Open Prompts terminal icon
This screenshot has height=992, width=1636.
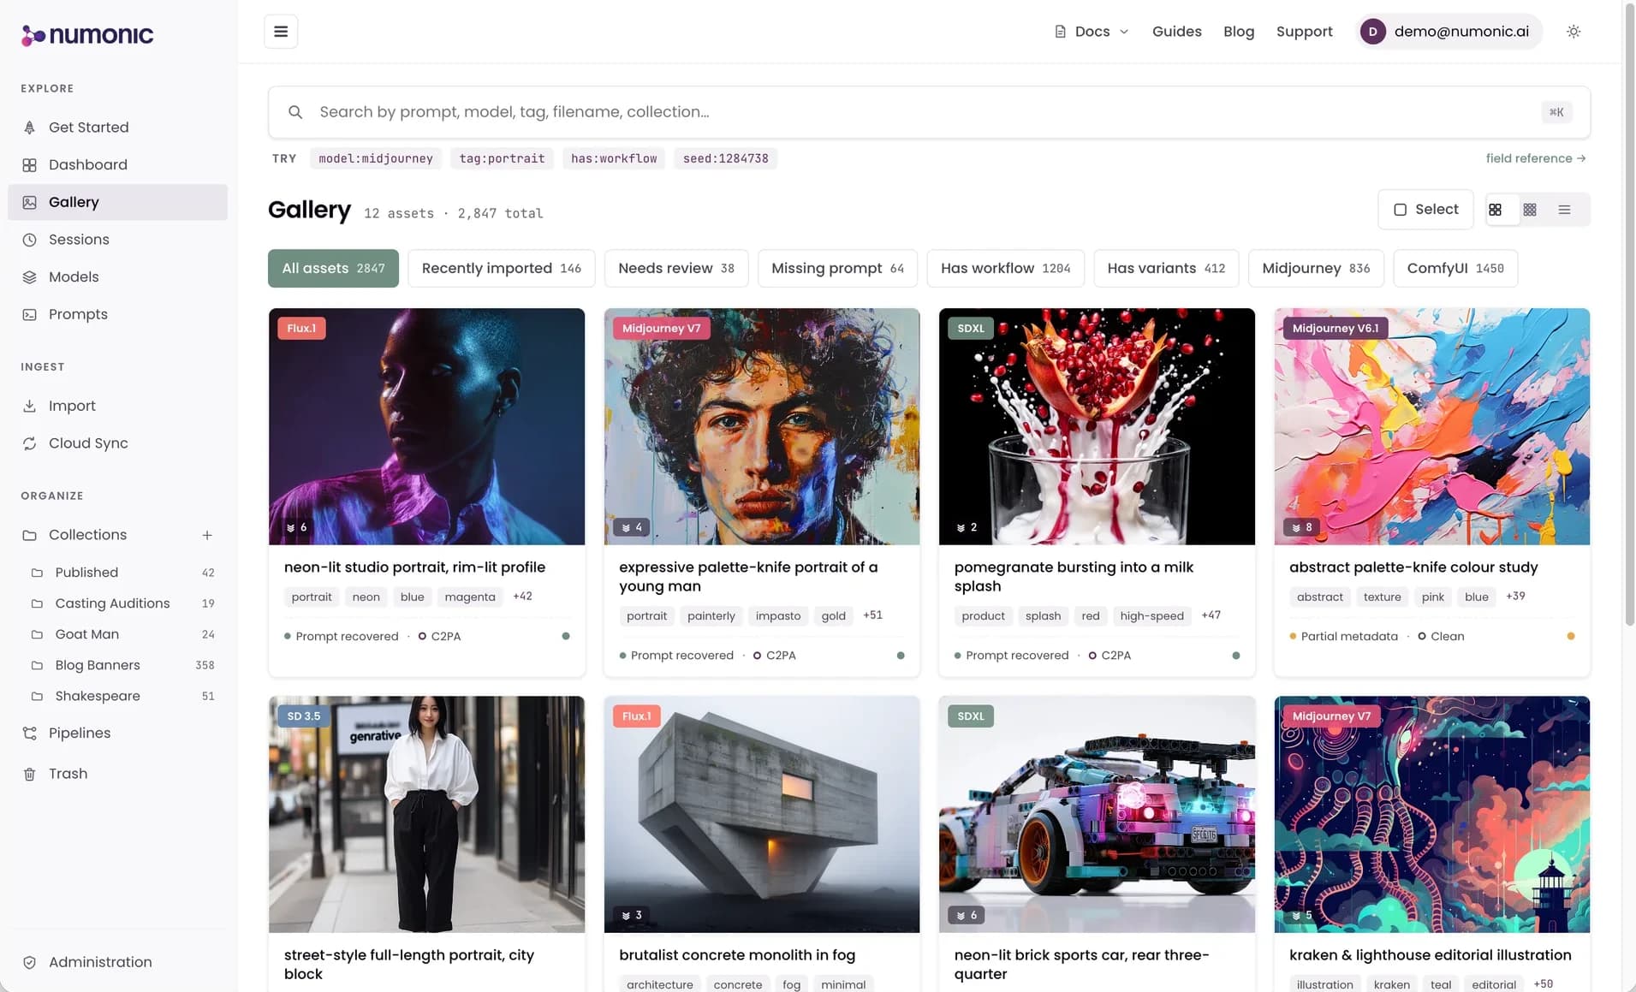pyautogui.click(x=30, y=314)
